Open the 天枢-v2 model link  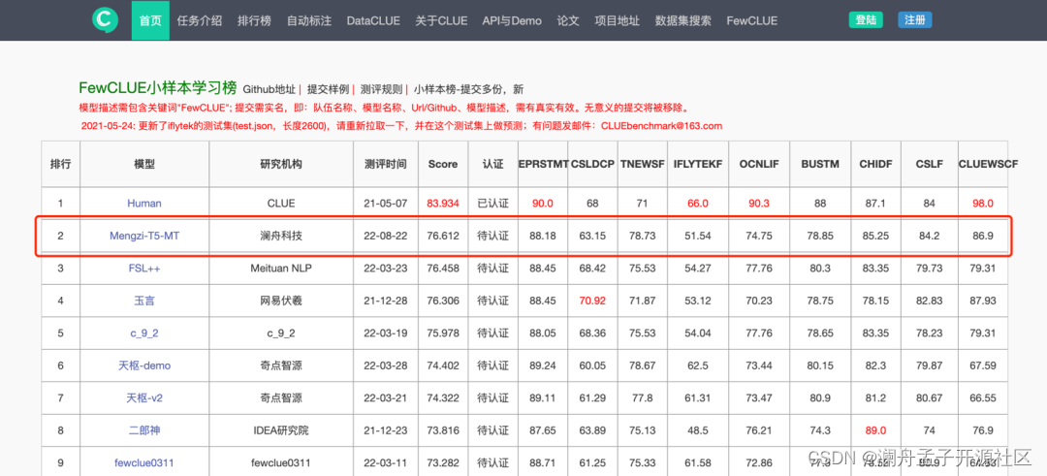144,397
